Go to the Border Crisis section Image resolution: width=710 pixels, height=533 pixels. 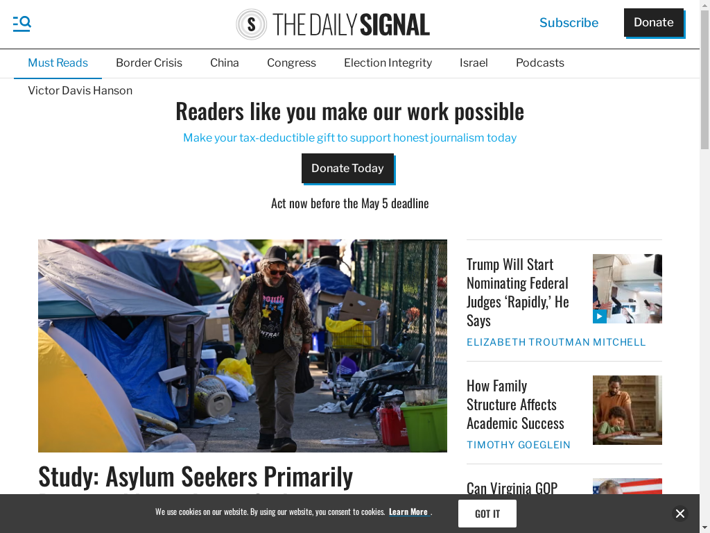click(x=149, y=63)
